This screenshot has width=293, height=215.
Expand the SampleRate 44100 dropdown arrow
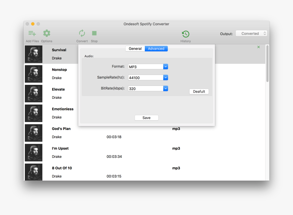click(x=166, y=77)
